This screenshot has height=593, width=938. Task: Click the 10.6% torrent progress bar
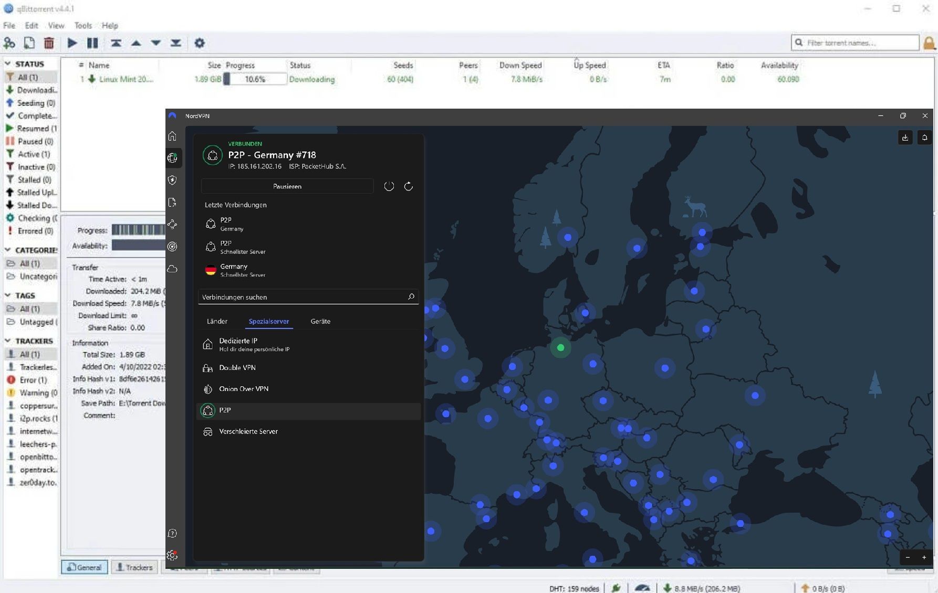(255, 79)
